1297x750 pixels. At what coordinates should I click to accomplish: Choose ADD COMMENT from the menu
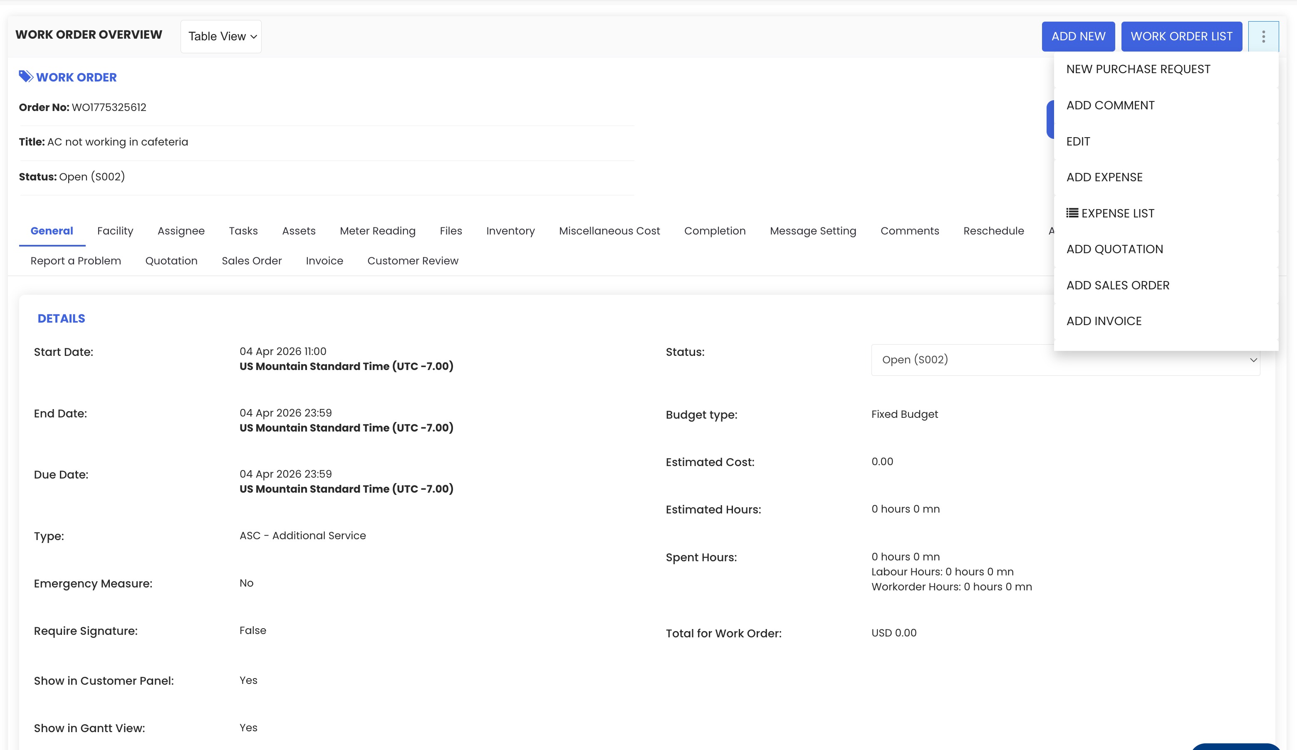click(1110, 105)
